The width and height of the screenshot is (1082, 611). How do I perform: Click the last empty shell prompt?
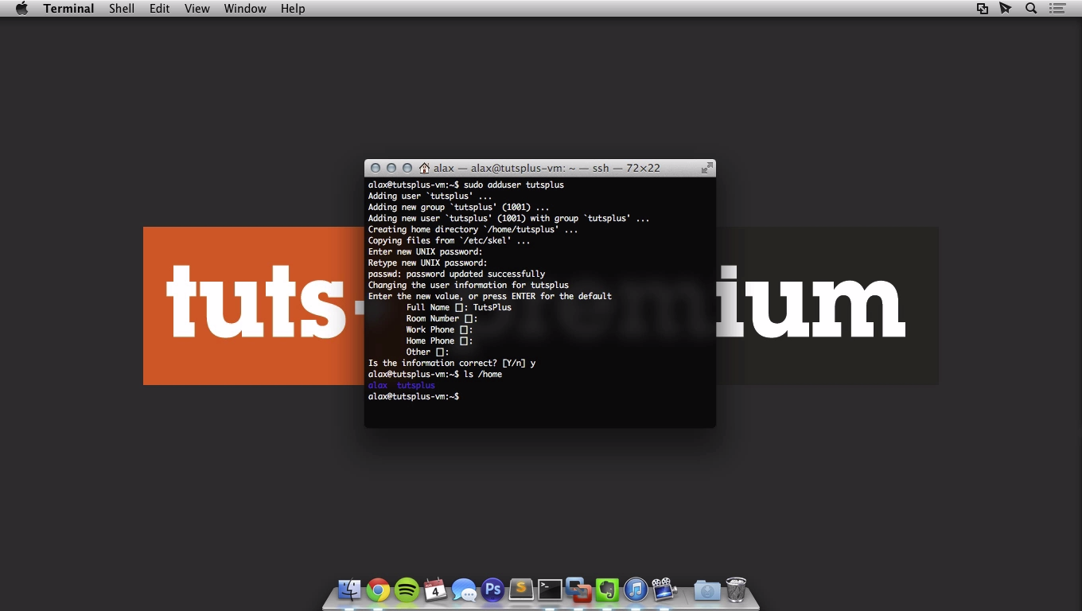414,396
